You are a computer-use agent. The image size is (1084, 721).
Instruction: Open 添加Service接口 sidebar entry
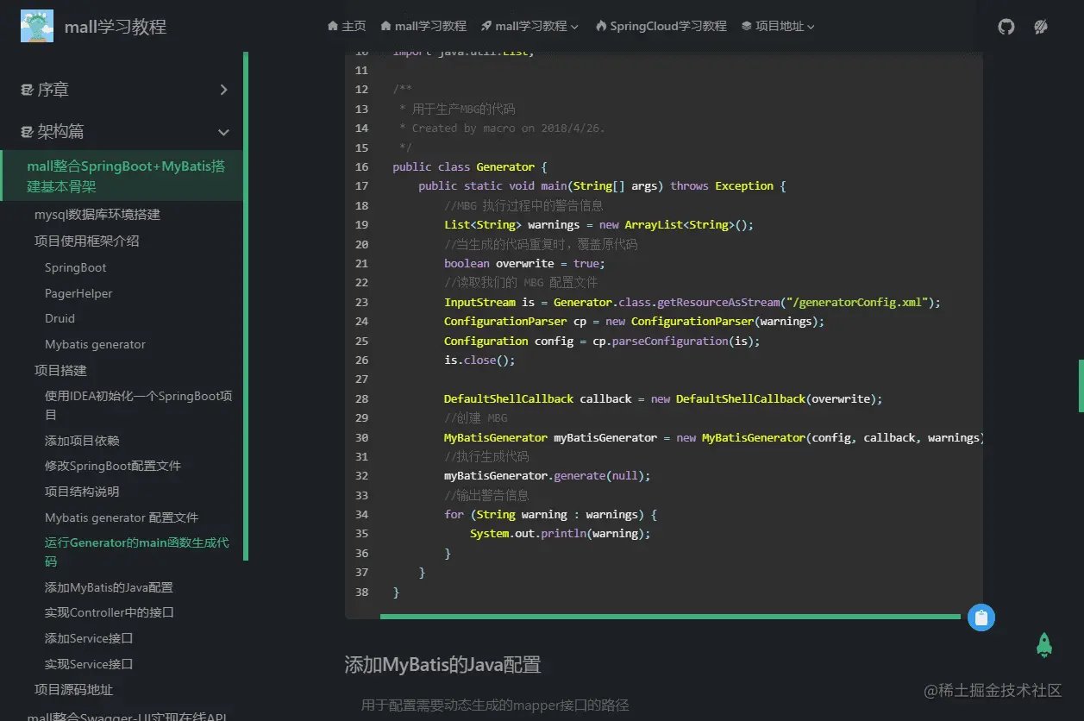point(89,638)
